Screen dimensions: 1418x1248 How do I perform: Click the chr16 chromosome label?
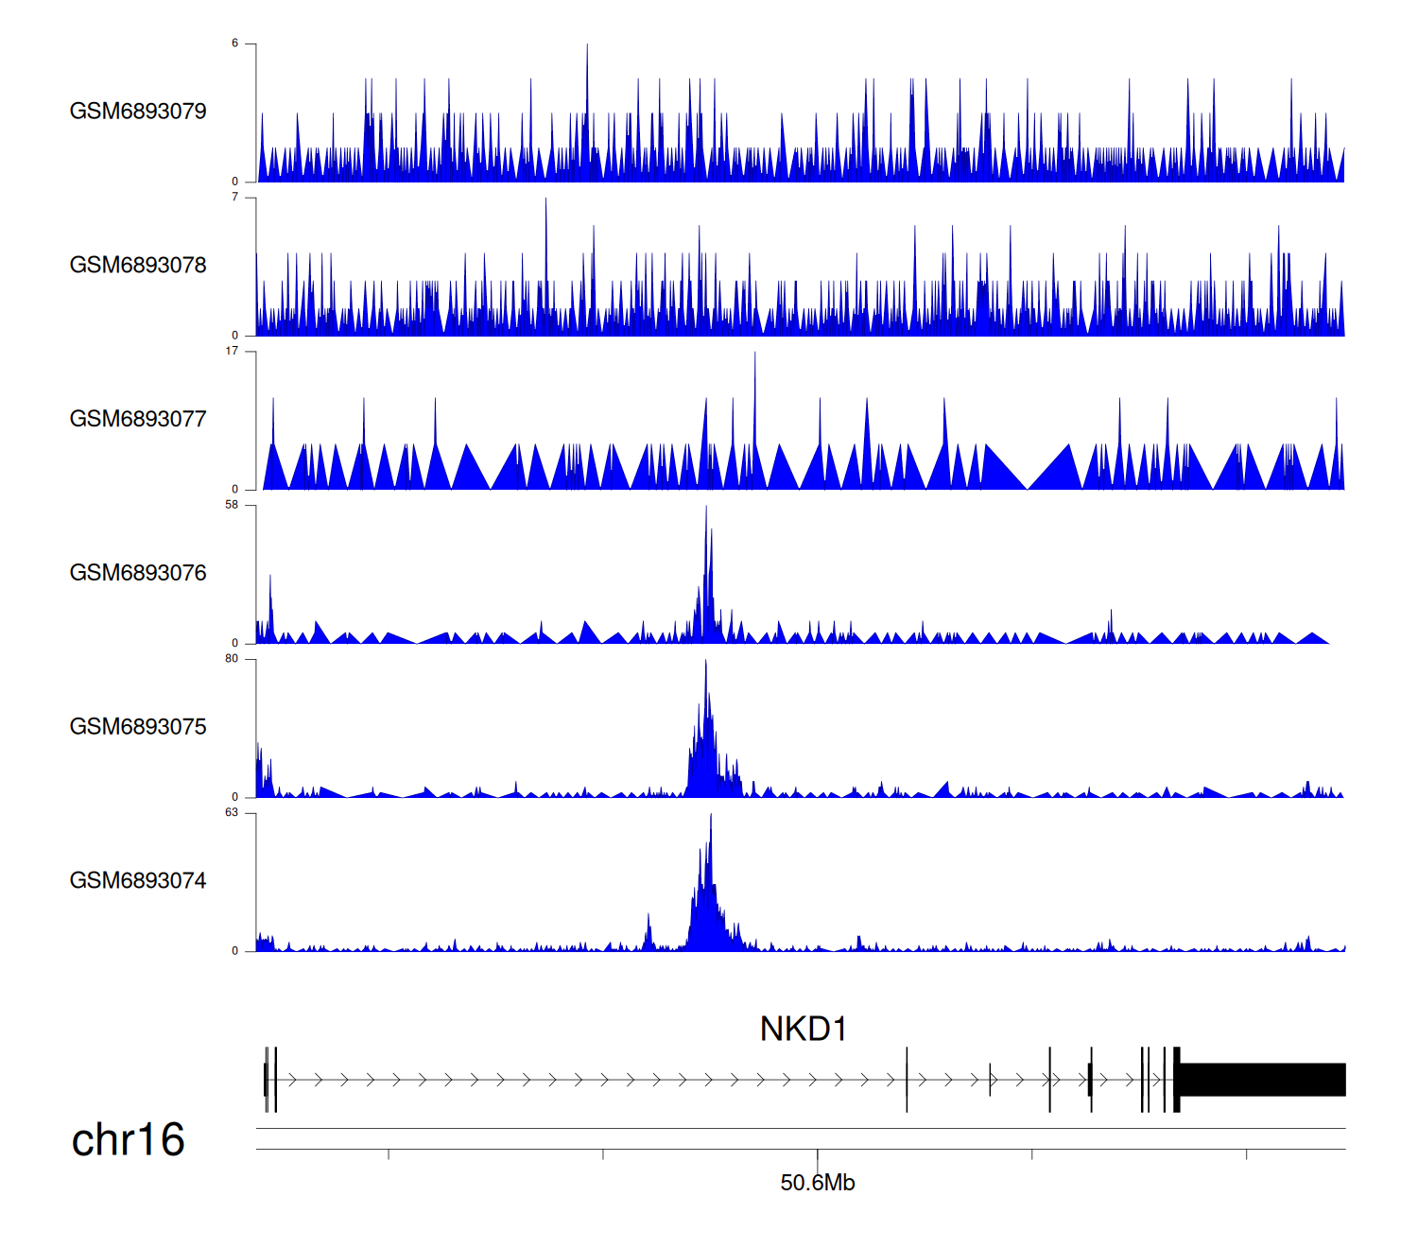pos(128,1140)
